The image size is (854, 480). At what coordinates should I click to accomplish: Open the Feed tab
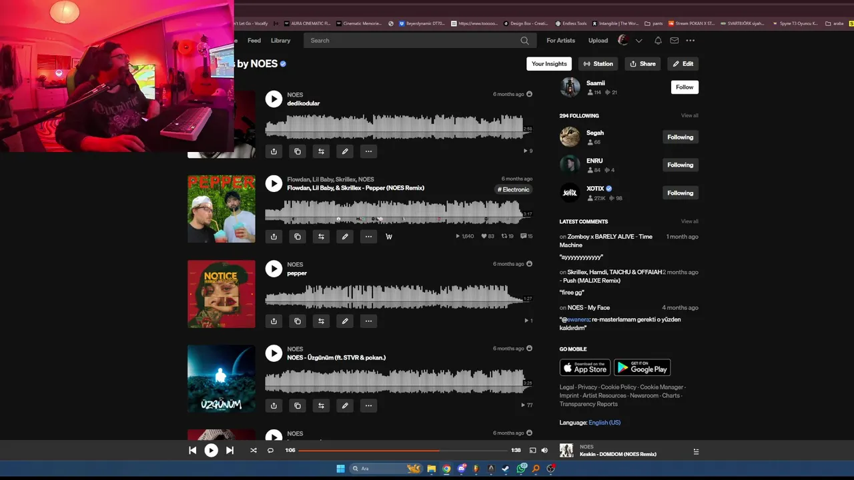pyautogui.click(x=254, y=41)
